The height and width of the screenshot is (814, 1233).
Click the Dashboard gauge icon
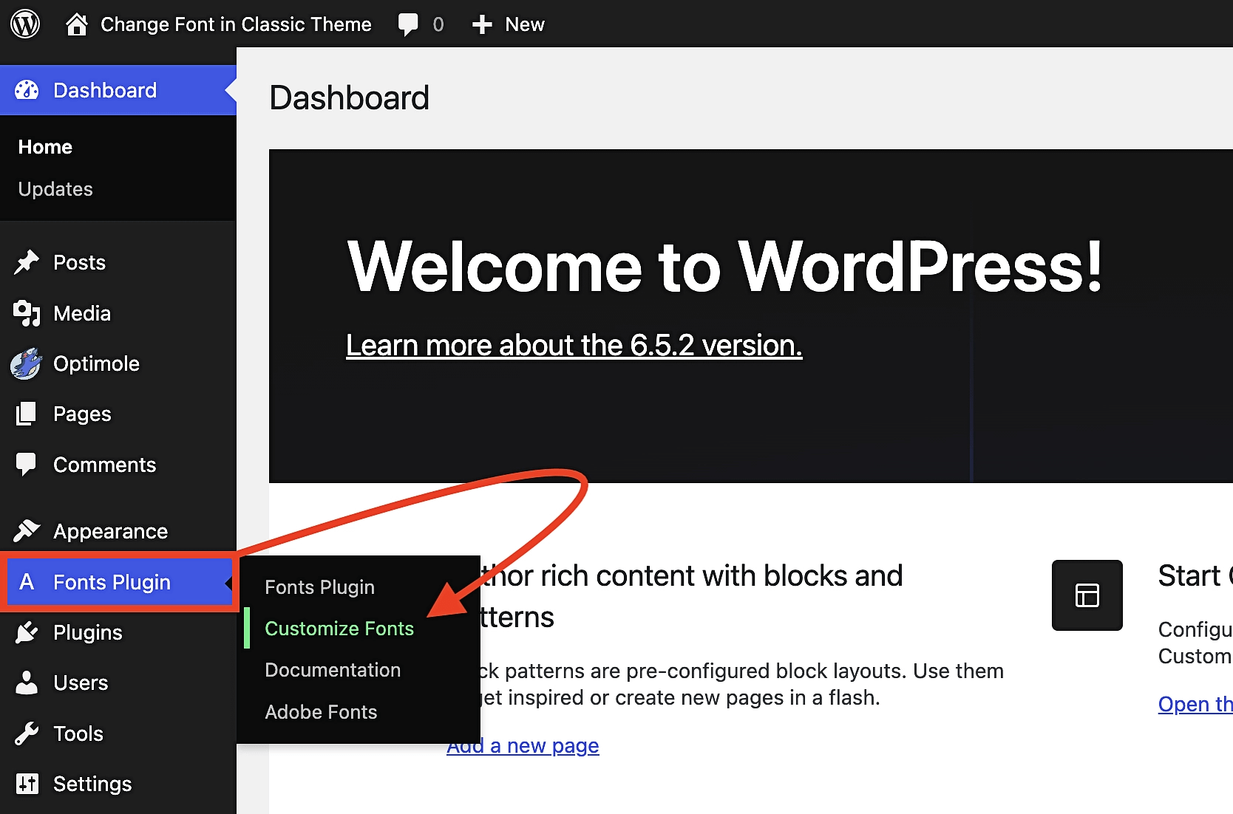coord(27,90)
